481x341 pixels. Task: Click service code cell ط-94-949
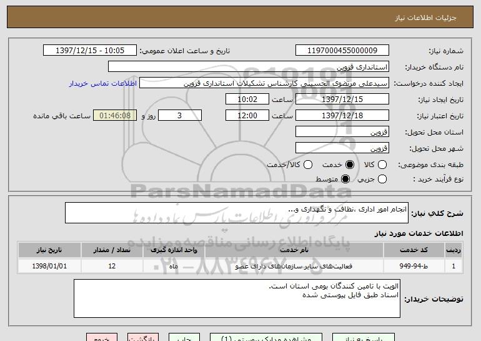pos(414,266)
